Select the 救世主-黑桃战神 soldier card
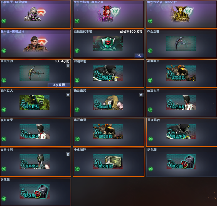Image resolution: width=217 pixels, height=206 pixels. (x=35, y=44)
